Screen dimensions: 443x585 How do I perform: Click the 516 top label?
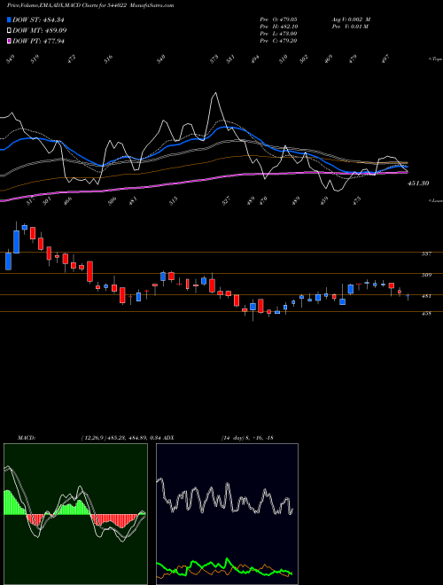(108, 59)
